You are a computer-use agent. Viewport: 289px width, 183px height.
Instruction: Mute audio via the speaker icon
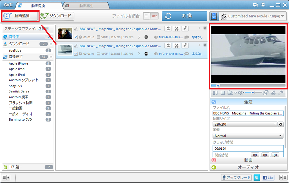click(x=241, y=92)
